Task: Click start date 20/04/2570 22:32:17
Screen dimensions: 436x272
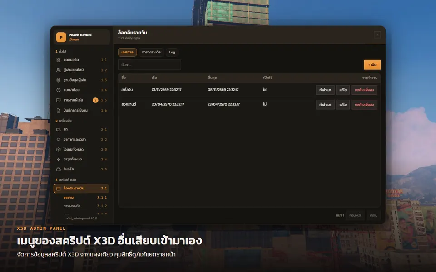Action: click(x=168, y=104)
